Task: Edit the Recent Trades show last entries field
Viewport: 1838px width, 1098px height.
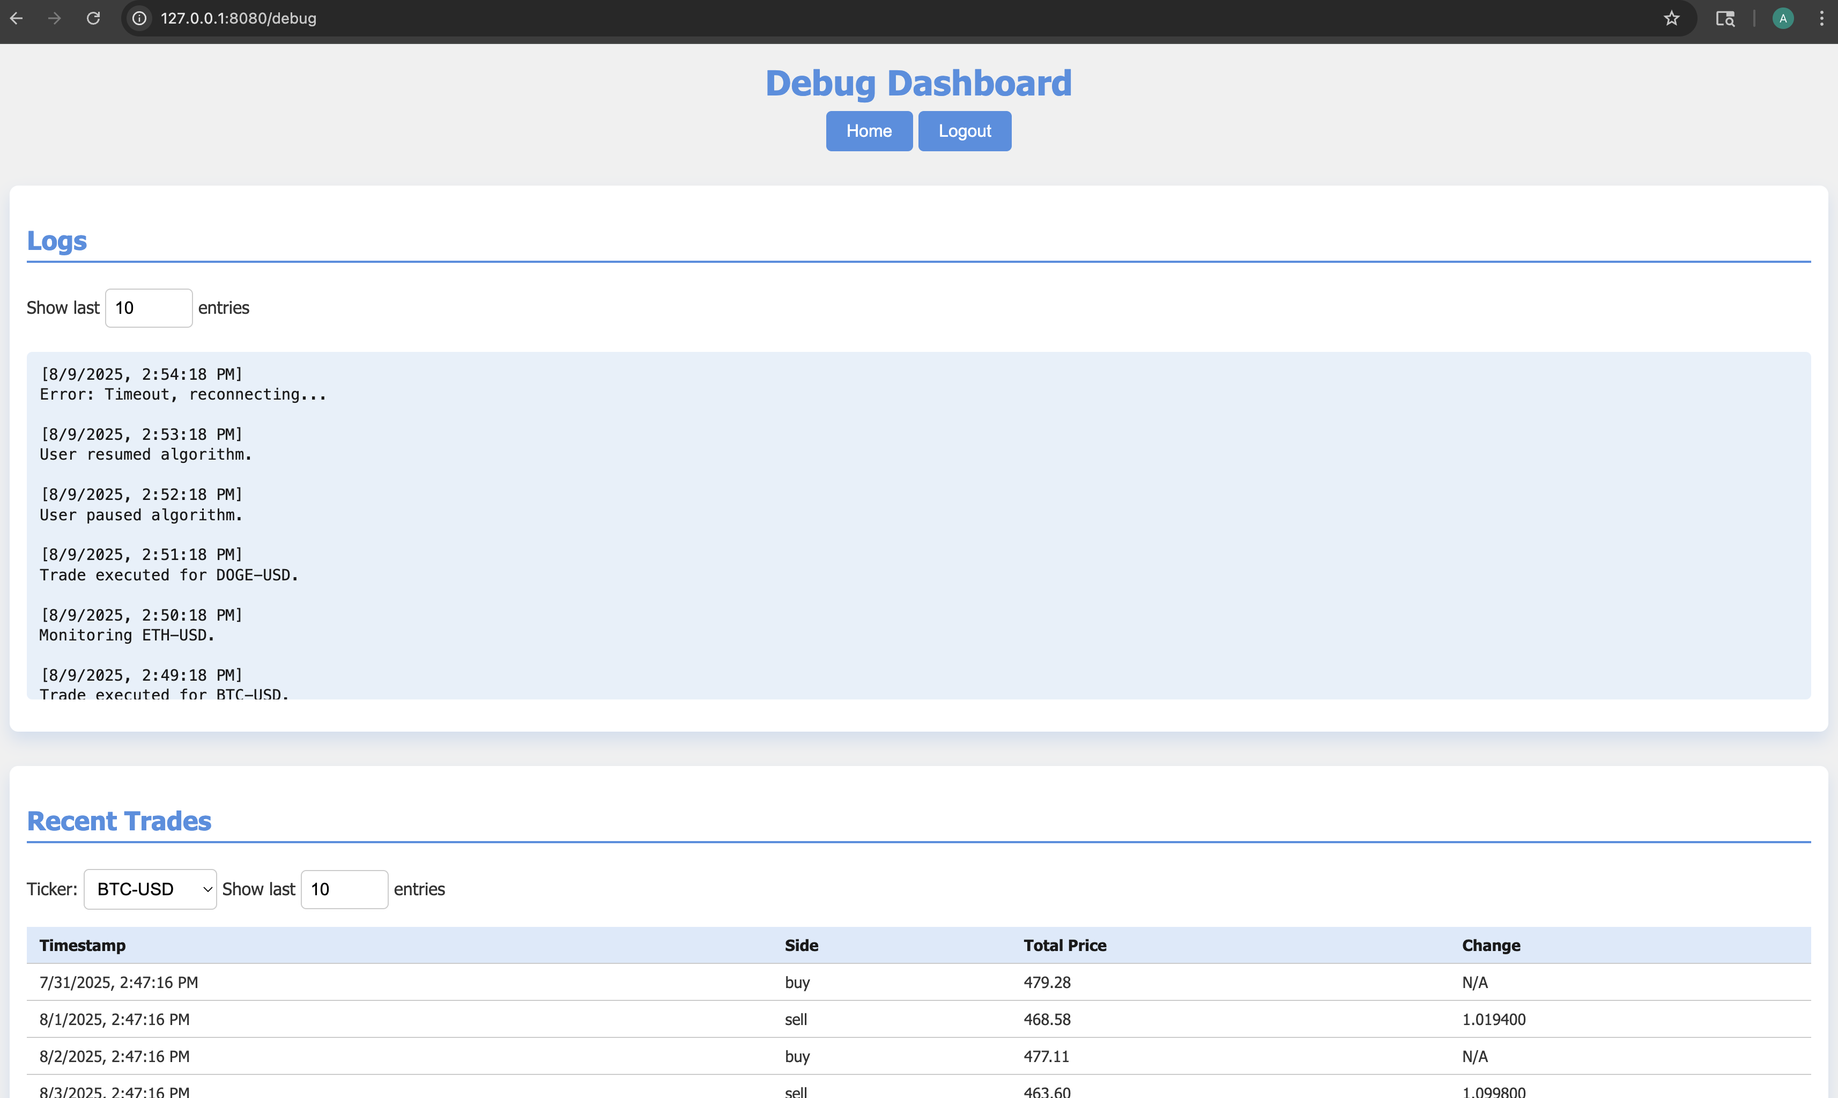Action: click(345, 889)
